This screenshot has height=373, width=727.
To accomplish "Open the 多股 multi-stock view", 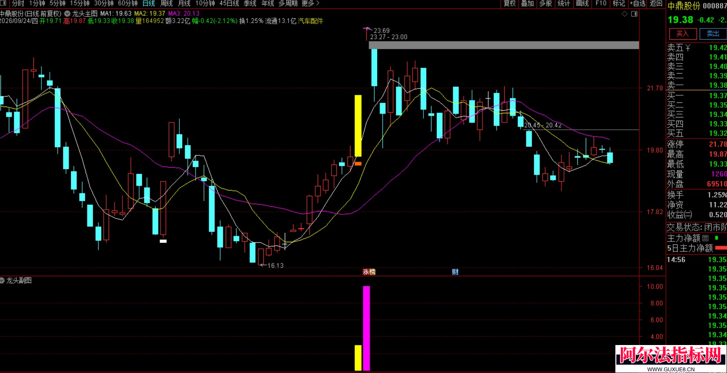I will tap(546, 3).
